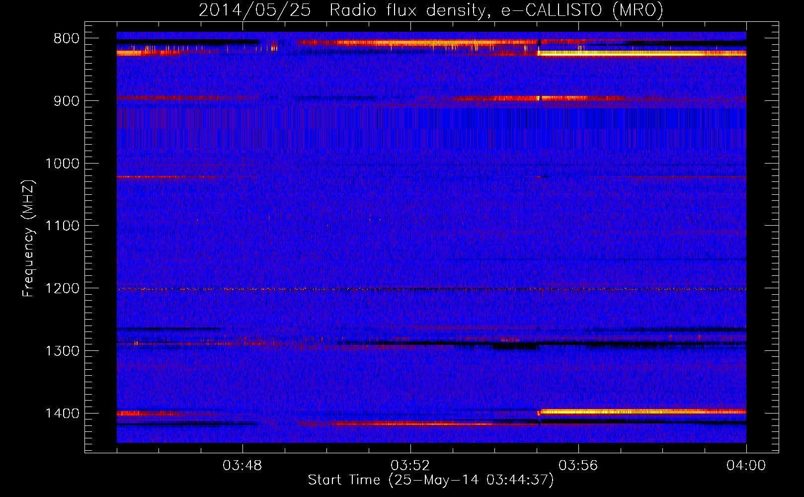Screen dimensions: 804x497
Task: Click the 'Start Time (25-May-14 03:44:37)' x-axis label
Action: [431, 480]
